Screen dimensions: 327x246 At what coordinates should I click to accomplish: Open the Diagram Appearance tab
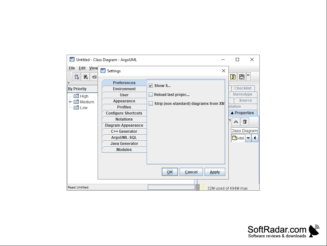coord(124,125)
